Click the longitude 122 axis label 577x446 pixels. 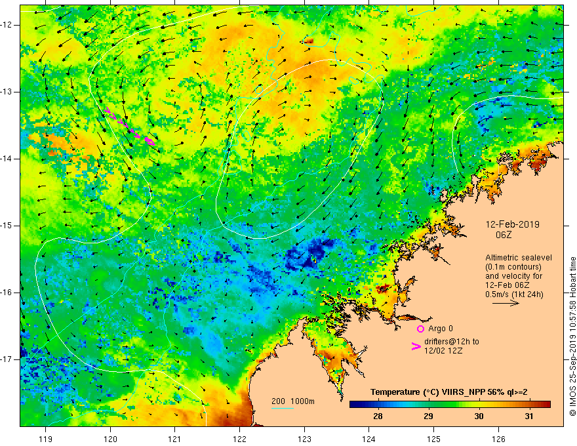pyautogui.click(x=239, y=439)
